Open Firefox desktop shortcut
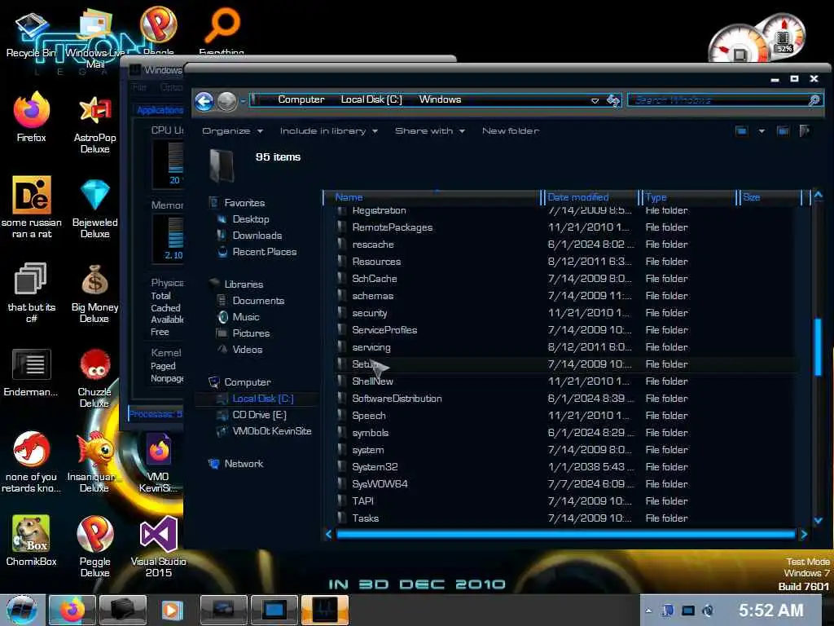This screenshot has height=626, width=834. pos(32,117)
